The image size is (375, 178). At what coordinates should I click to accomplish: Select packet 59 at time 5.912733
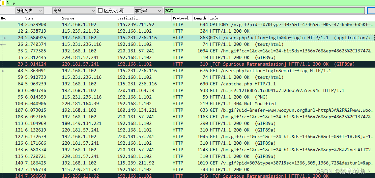187,77
